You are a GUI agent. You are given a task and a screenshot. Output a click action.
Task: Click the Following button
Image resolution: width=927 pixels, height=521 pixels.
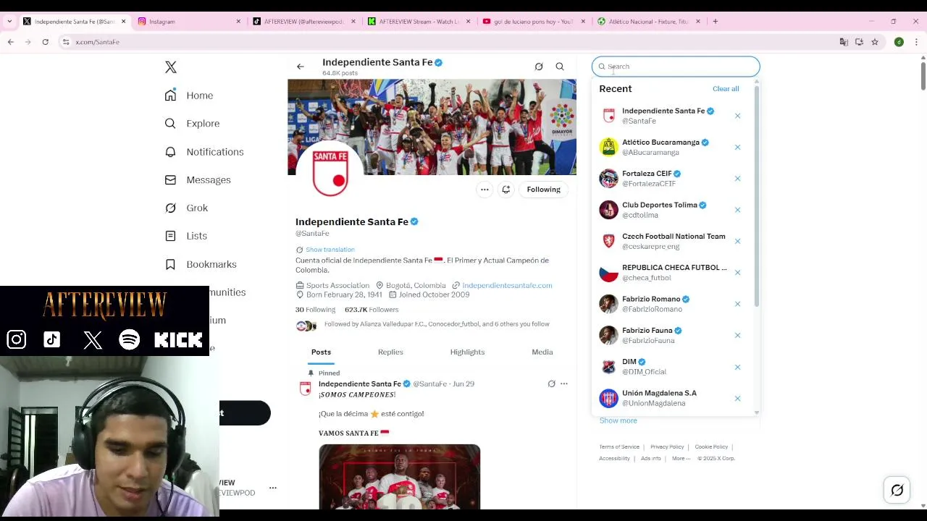pyautogui.click(x=543, y=190)
